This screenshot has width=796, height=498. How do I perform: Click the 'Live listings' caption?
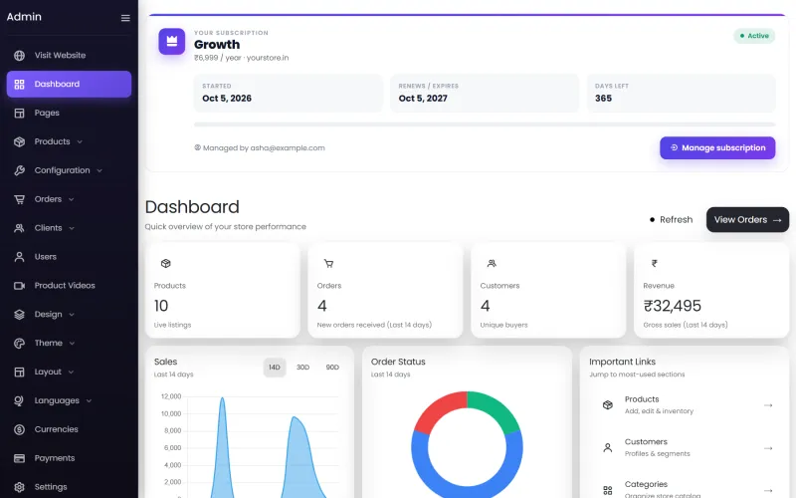coord(172,326)
